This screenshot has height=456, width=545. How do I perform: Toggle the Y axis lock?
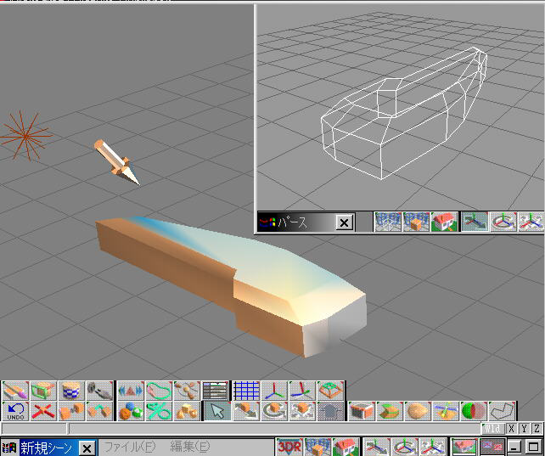524,429
